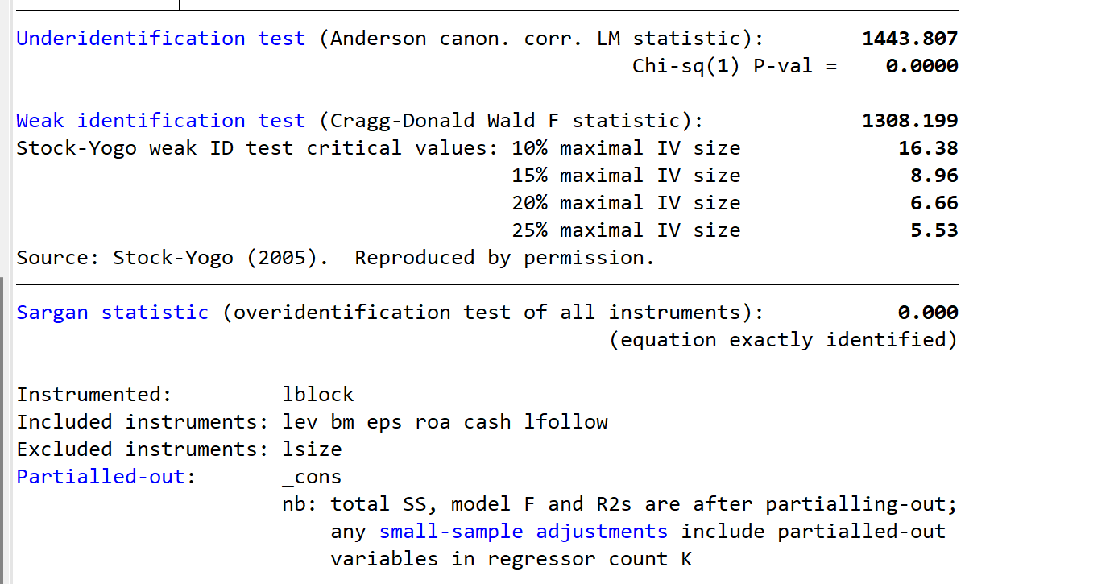1114x584 pixels.
Task: Click the Sargan statistic value 0.000
Action: (928, 313)
